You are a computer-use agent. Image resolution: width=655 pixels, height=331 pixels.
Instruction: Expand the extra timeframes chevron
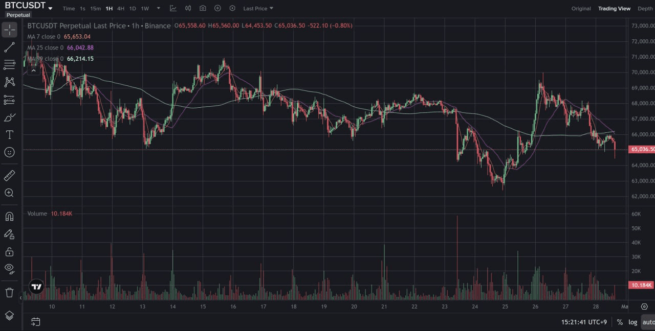[158, 8]
